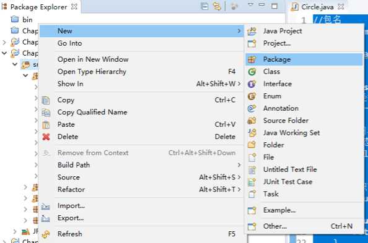The width and height of the screenshot is (368, 243).
Task: Click the Java Working Set icon
Action: [x=252, y=133]
